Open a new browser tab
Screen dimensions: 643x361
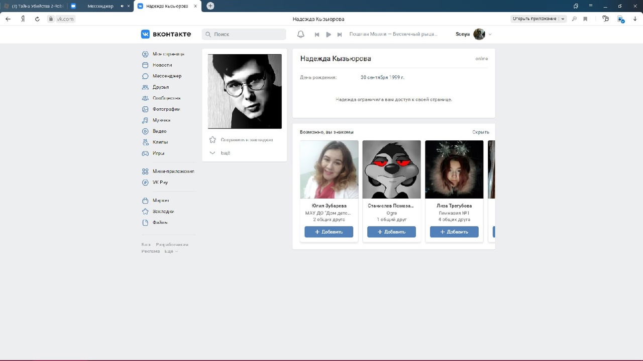[210, 6]
